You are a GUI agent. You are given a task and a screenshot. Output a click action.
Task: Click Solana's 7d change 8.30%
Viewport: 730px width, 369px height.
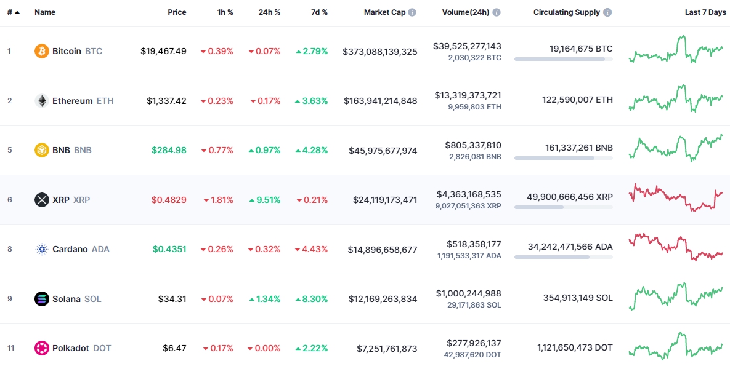point(312,299)
